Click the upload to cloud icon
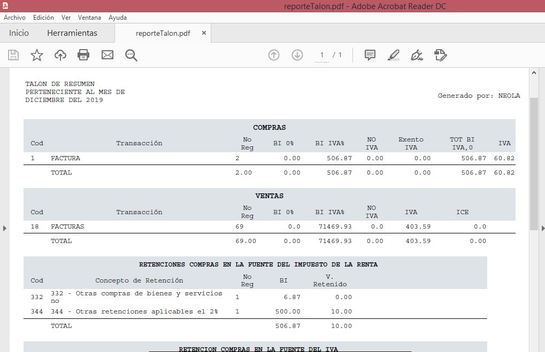This screenshot has height=352, width=545. 60,55
